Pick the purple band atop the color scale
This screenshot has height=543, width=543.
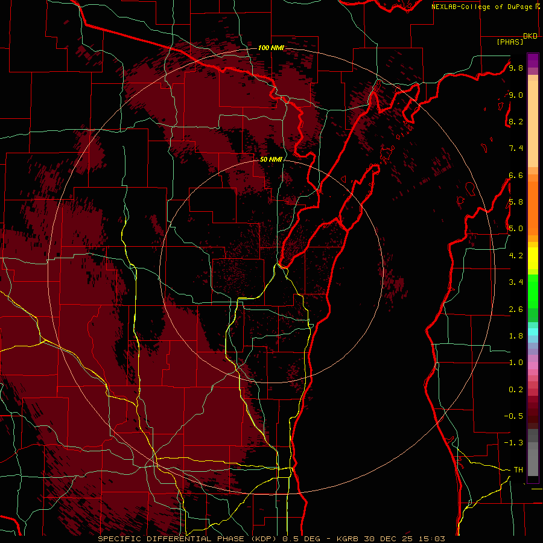click(533, 60)
